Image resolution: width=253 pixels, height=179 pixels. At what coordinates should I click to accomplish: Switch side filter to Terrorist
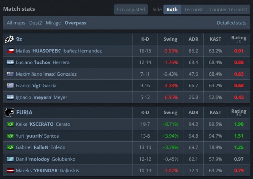tap(193, 9)
